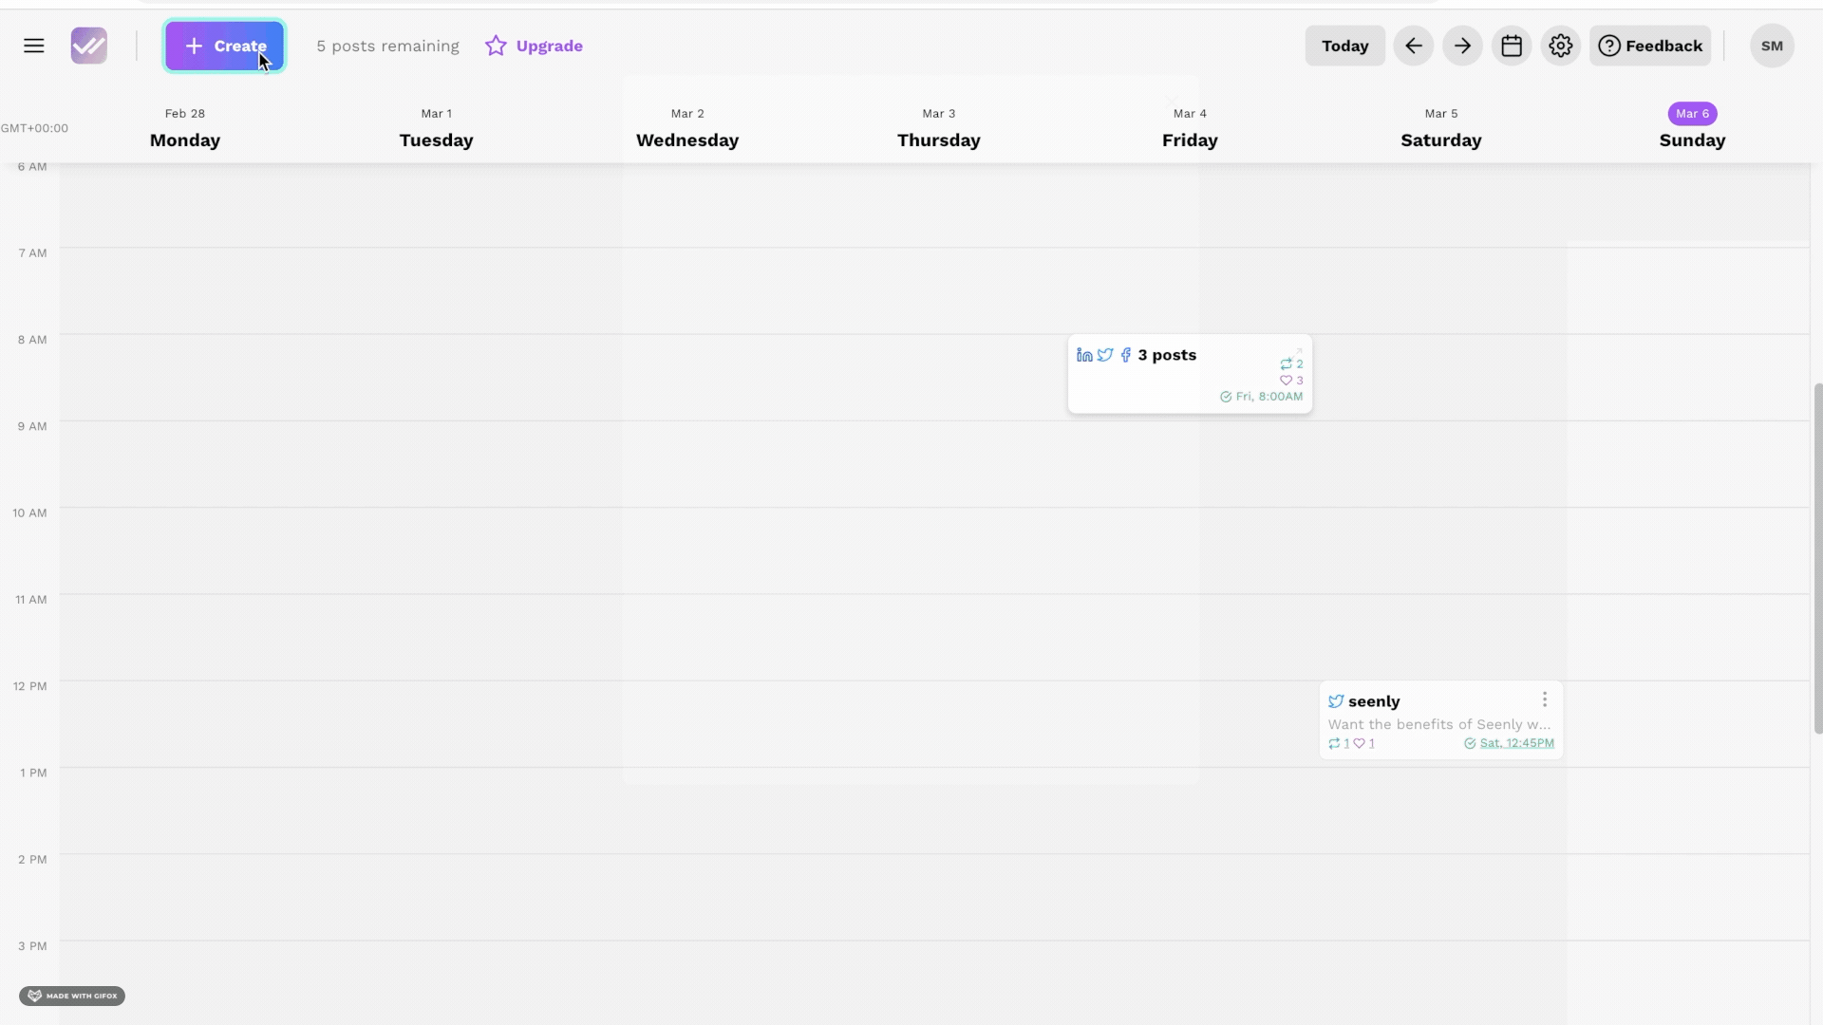Select the Mar 6 Sunday column header
The image size is (1823, 1025).
point(1692,128)
